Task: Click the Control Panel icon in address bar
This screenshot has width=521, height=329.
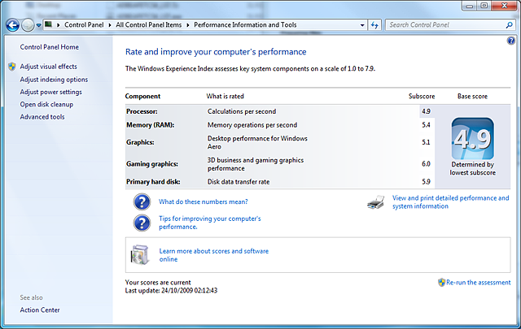Action: pyautogui.click(x=49, y=24)
